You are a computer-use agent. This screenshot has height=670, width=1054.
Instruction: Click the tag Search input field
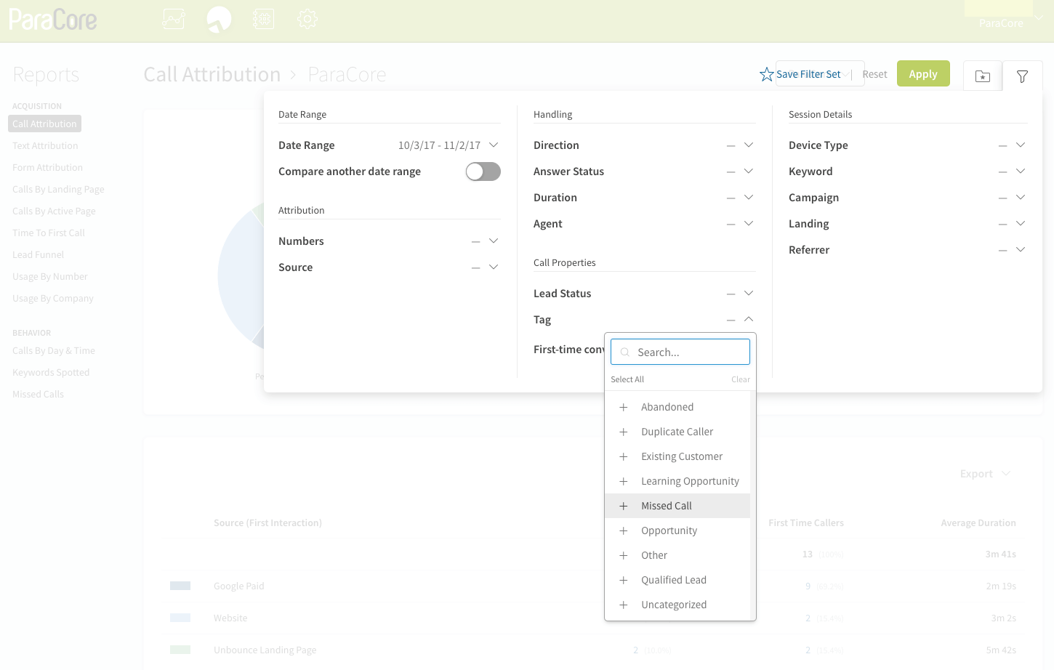pos(680,352)
